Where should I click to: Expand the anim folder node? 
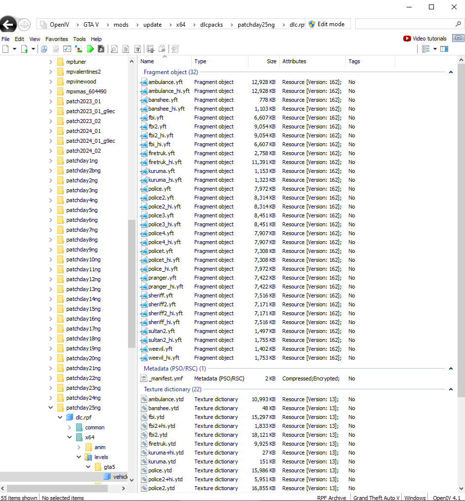(79, 447)
